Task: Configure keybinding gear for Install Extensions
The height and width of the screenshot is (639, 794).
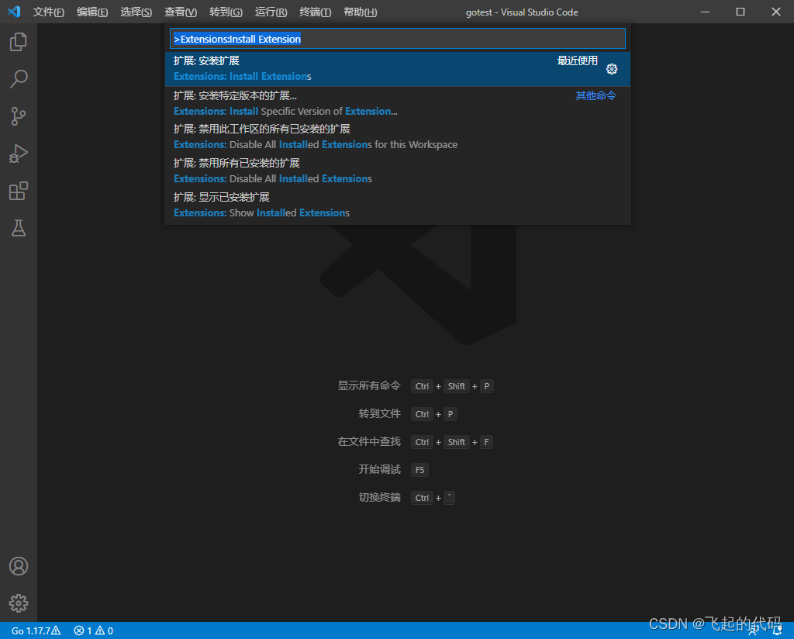Action: pyautogui.click(x=612, y=69)
